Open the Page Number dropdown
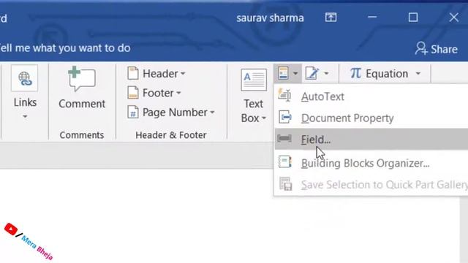Image resolution: width=468 pixels, height=263 pixels. (170, 113)
